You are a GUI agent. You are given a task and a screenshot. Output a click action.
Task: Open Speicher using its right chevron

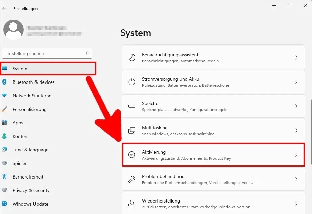pos(296,106)
